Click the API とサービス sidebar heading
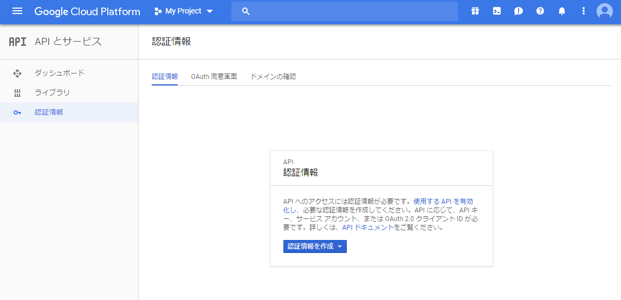The image size is (621, 300). (x=68, y=42)
